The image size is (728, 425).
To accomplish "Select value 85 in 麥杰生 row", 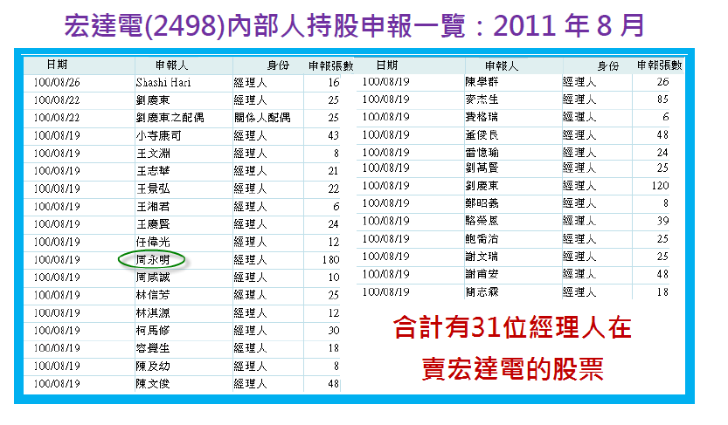I will (x=662, y=99).
